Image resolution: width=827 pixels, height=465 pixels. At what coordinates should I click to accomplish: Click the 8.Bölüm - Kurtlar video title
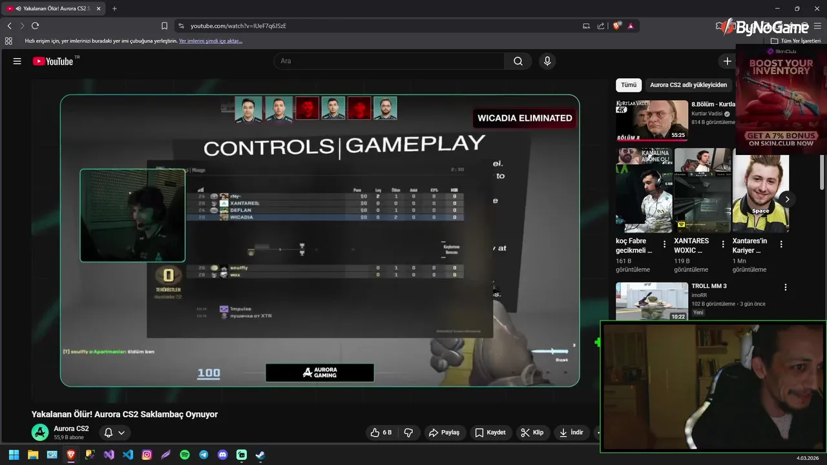click(713, 104)
